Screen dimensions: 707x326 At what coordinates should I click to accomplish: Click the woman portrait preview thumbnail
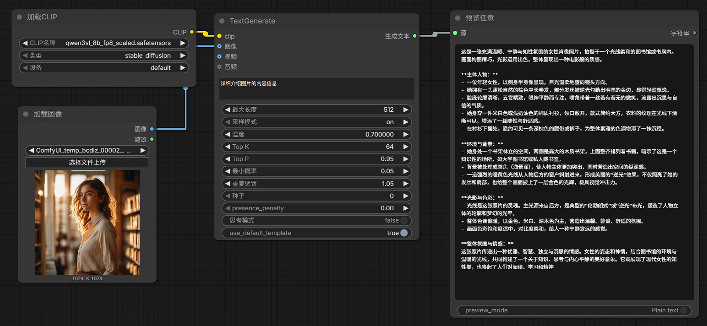click(x=87, y=223)
